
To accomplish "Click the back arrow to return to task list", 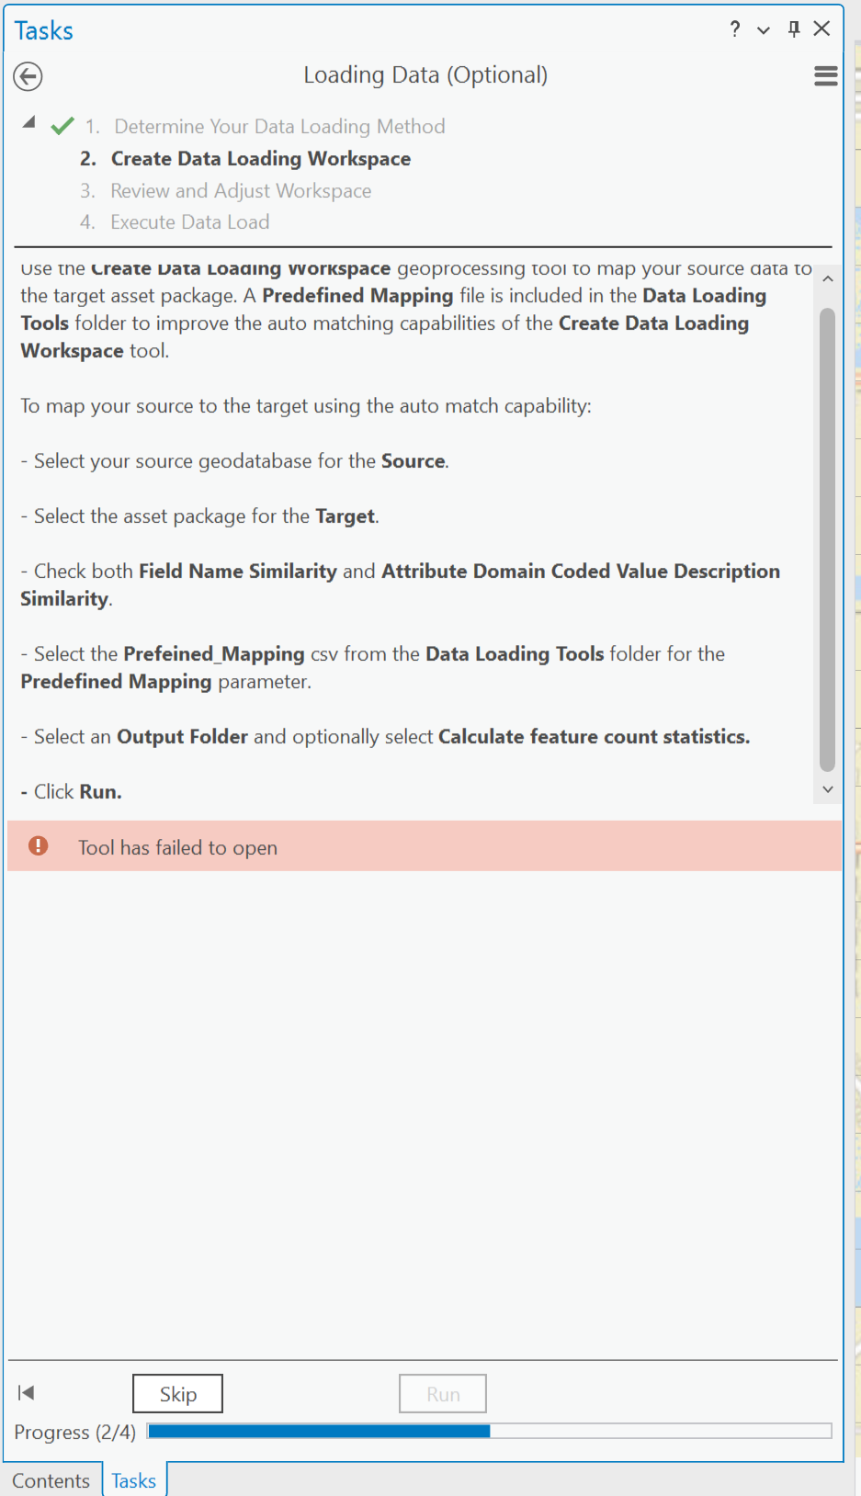I will (x=27, y=76).
